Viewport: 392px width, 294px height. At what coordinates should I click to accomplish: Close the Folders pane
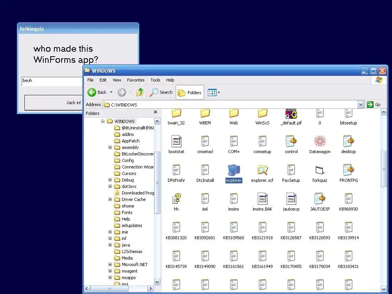(x=155, y=112)
